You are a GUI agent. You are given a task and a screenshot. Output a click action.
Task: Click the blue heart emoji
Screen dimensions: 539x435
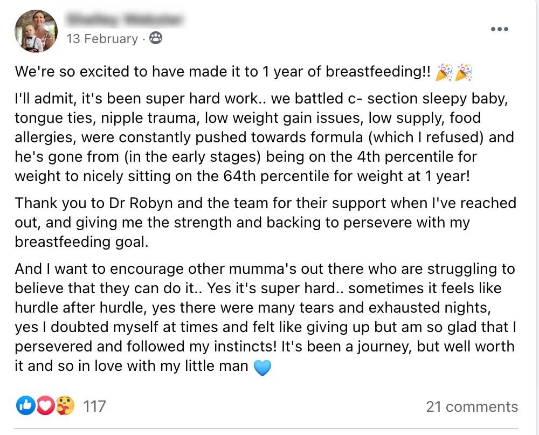click(x=261, y=368)
